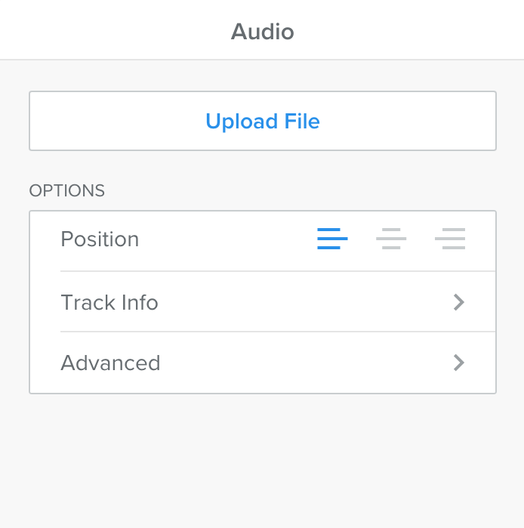Image resolution: width=524 pixels, height=528 pixels.
Task: Open the Track Info settings row
Action: [x=263, y=302]
